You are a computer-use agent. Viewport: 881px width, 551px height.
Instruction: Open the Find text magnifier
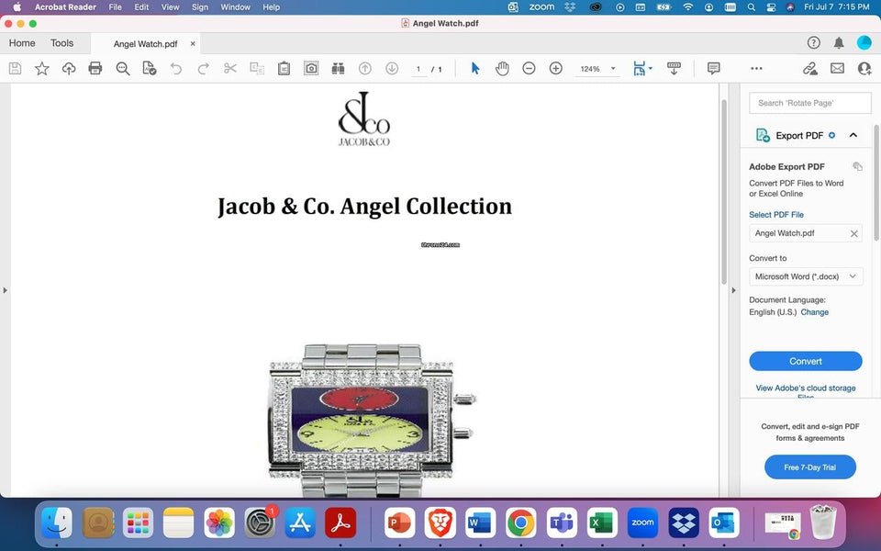122,69
